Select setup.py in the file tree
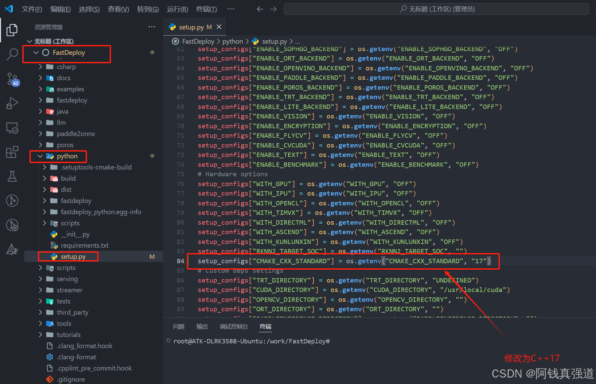This screenshot has height=384, width=596. 73,256
